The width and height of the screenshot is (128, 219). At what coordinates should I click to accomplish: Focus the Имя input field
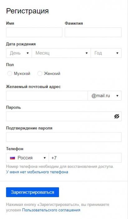coord(34,32)
